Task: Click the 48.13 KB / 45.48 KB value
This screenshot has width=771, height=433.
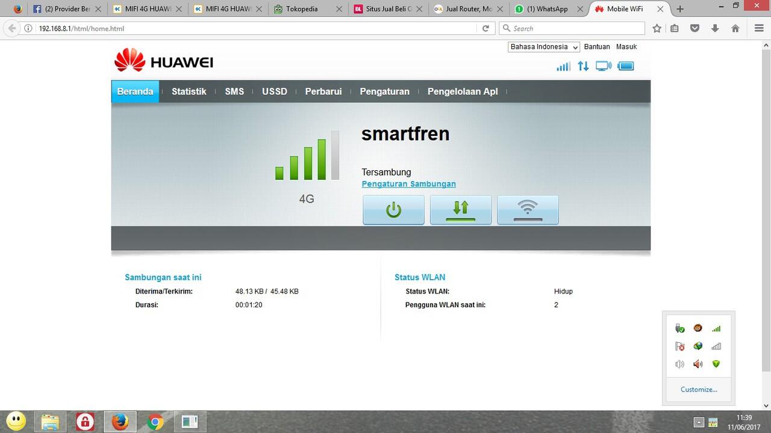Action: [x=267, y=292]
